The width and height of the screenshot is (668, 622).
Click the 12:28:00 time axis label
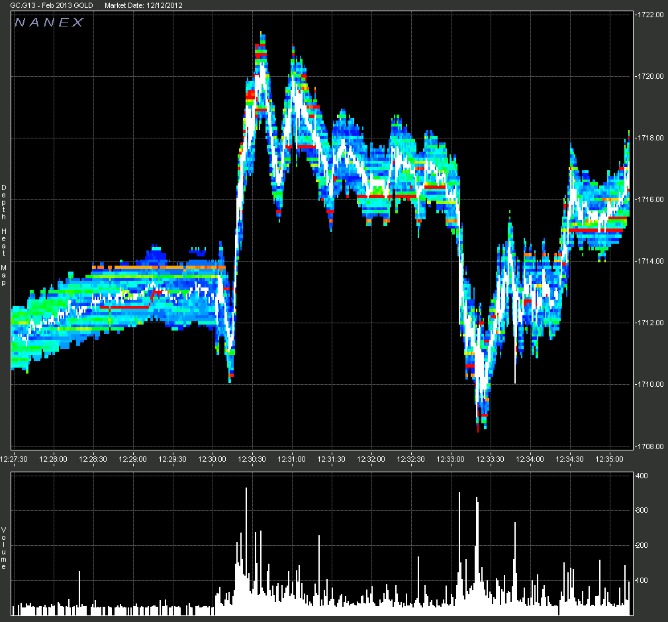pyautogui.click(x=53, y=459)
